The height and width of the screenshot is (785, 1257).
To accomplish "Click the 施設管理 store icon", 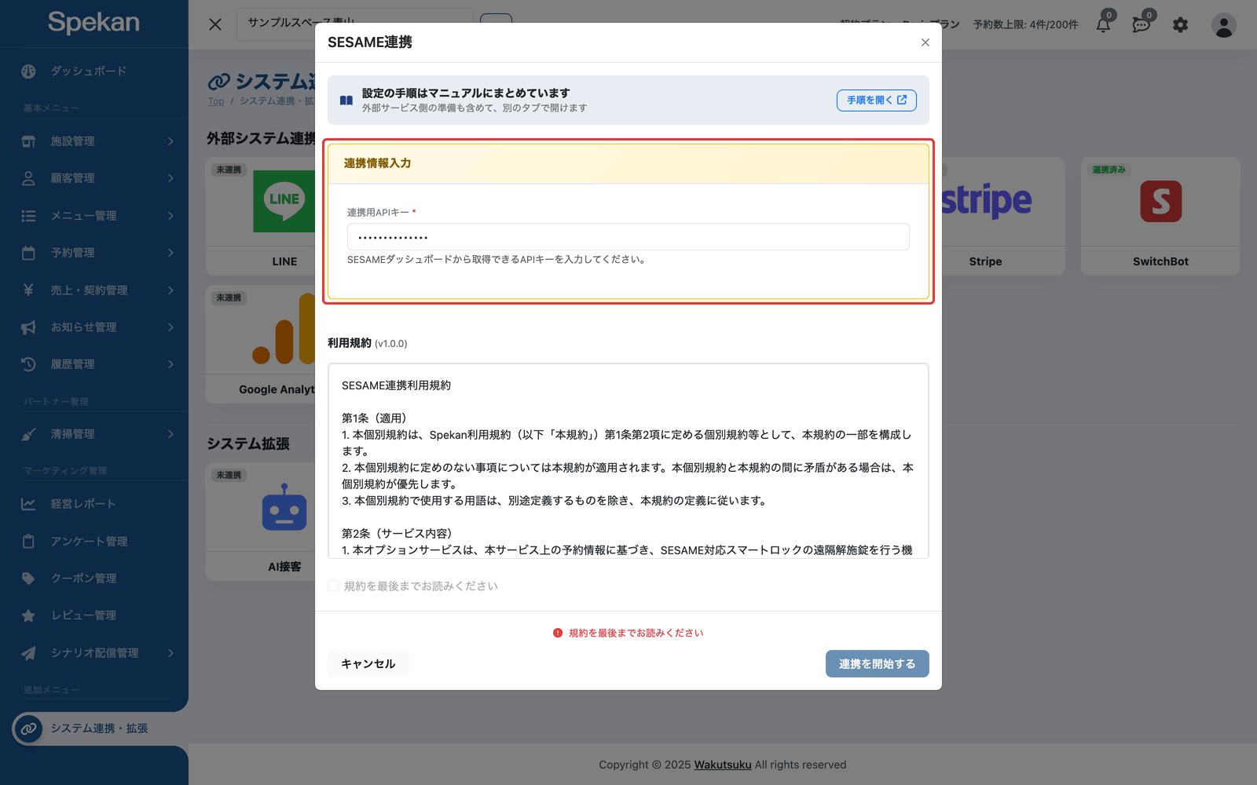I will coord(28,141).
